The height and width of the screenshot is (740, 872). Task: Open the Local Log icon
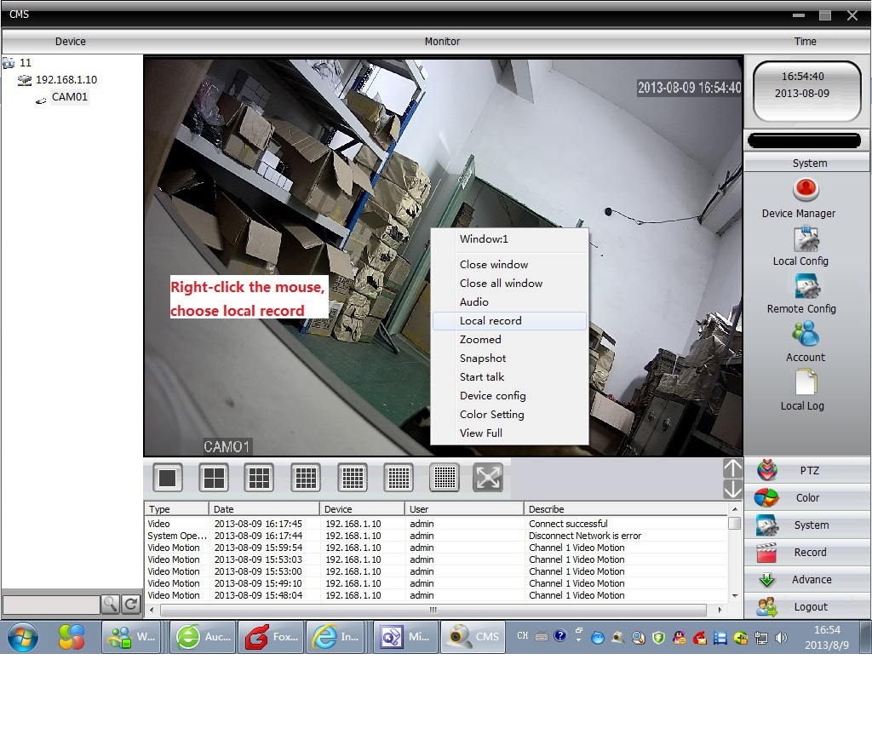(x=805, y=382)
